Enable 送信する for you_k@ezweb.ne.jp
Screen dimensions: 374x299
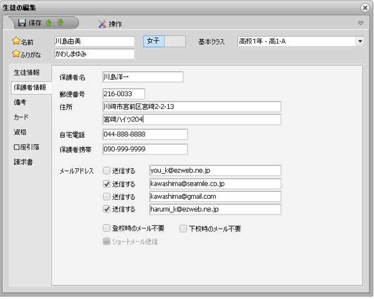click(x=107, y=170)
